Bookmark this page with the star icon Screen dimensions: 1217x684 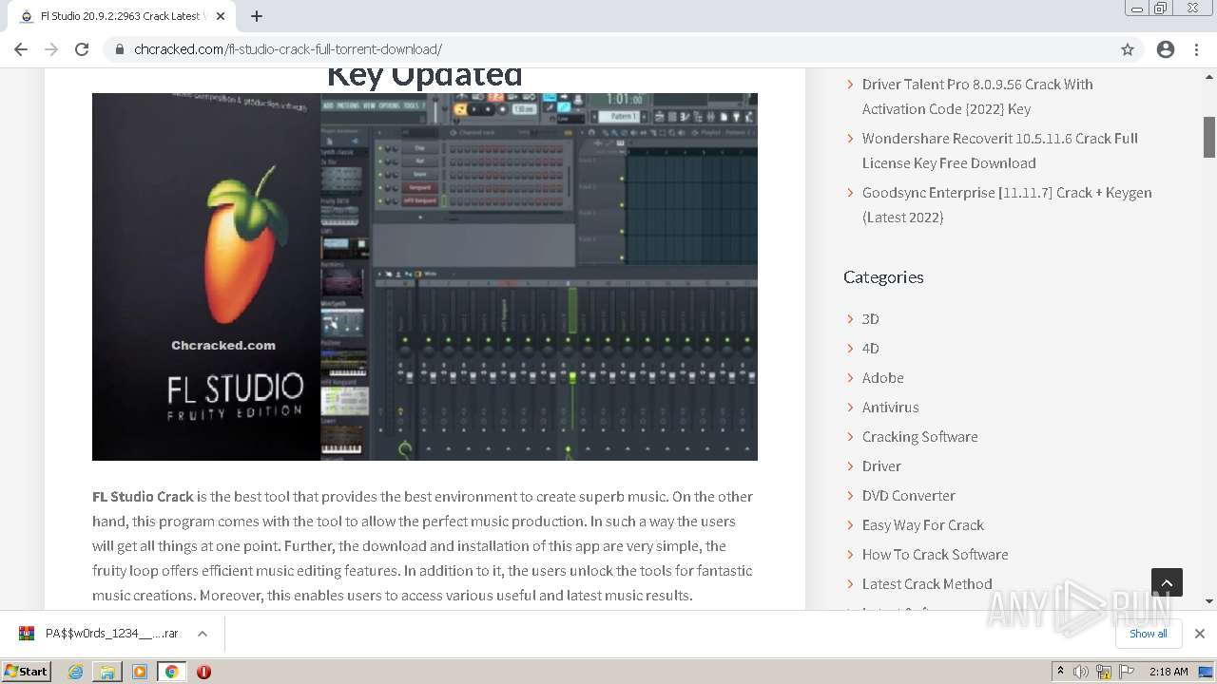1128,49
